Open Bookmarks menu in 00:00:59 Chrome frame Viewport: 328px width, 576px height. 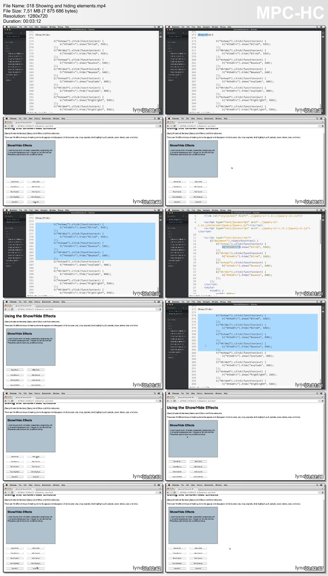pyautogui.click(x=209, y=119)
